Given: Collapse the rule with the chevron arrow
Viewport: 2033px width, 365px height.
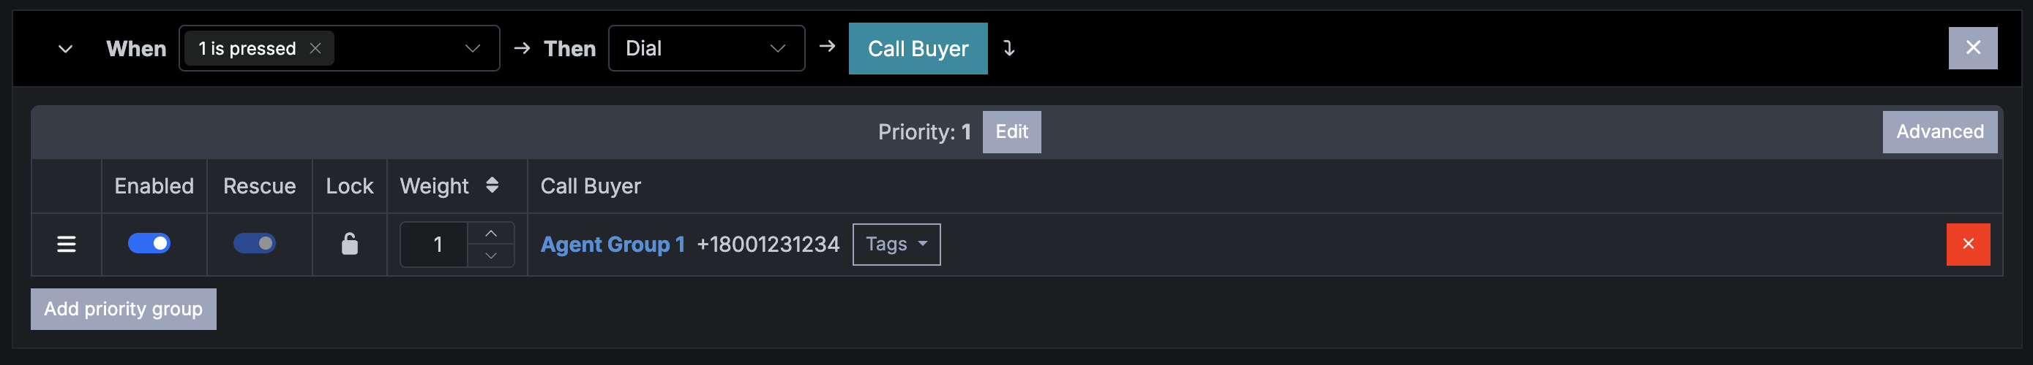Looking at the screenshot, I should [x=66, y=49].
